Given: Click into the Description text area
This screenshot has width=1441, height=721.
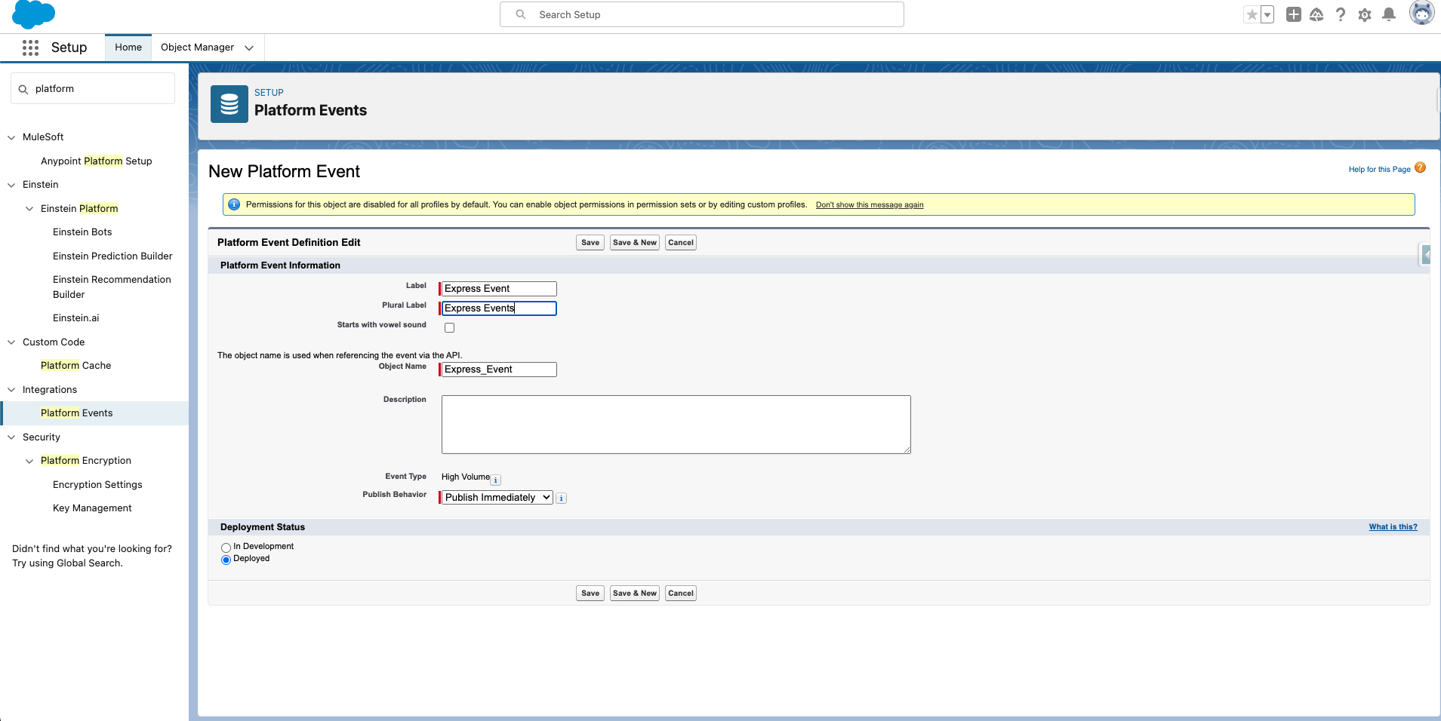Looking at the screenshot, I should [x=676, y=425].
